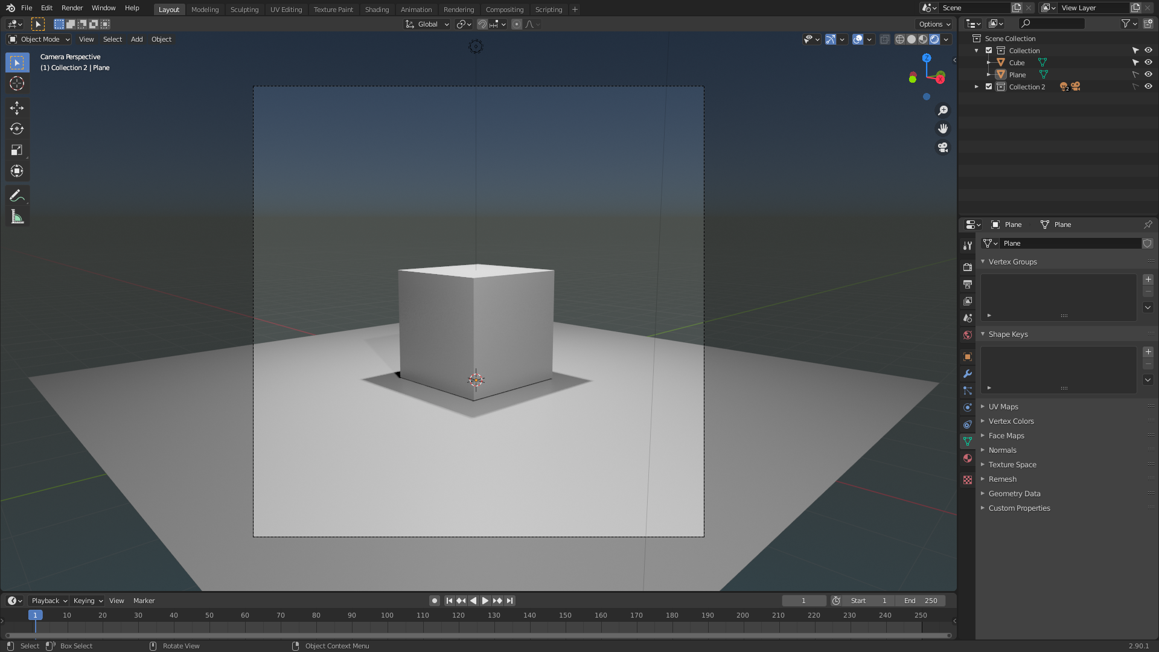Activate the Annotate pencil tool
The image size is (1159, 652).
[x=17, y=196]
